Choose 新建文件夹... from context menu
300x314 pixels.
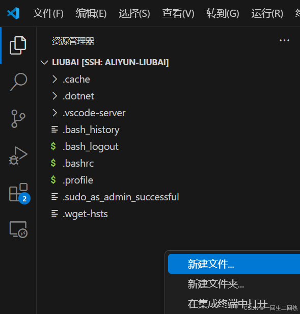234,284
